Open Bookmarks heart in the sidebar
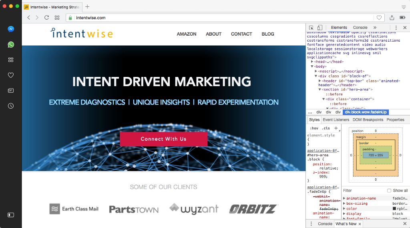This screenshot has height=228, width=410. [11, 75]
